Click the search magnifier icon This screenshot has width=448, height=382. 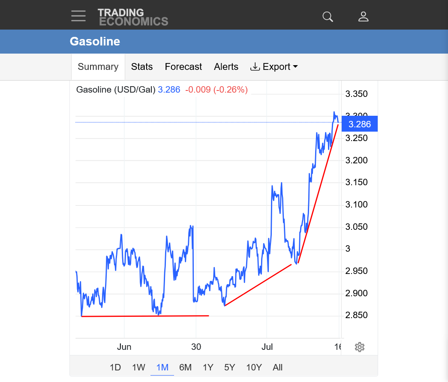pyautogui.click(x=328, y=17)
